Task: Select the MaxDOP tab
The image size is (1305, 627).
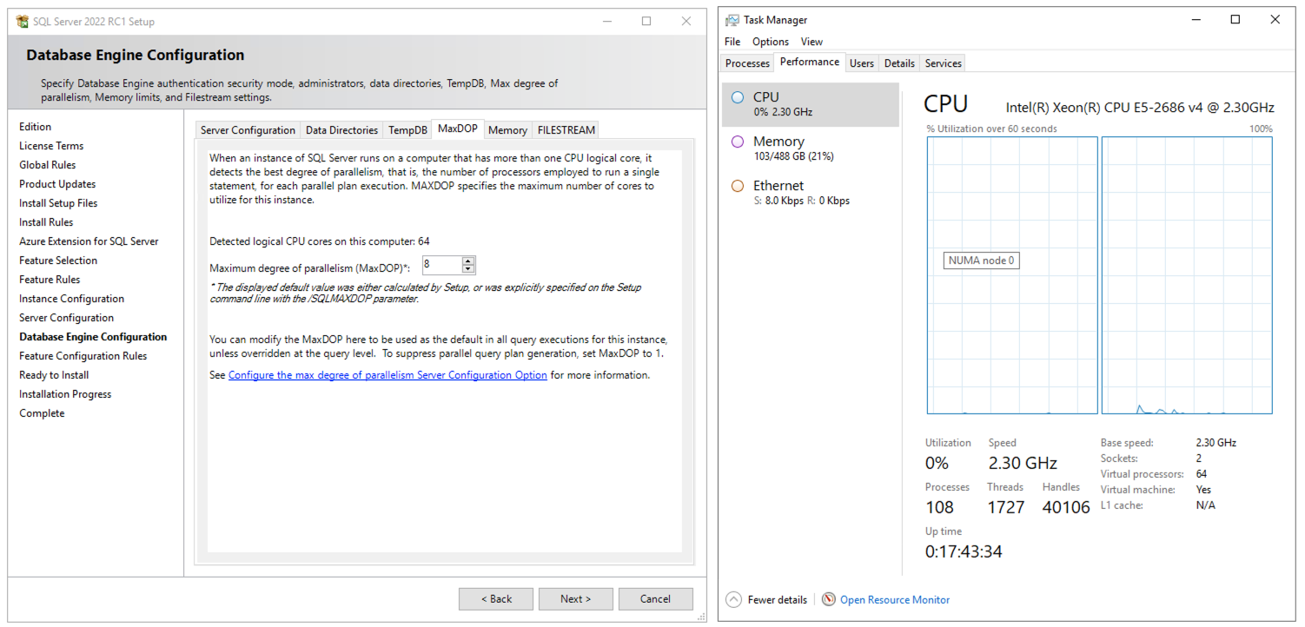Action: pyautogui.click(x=458, y=129)
